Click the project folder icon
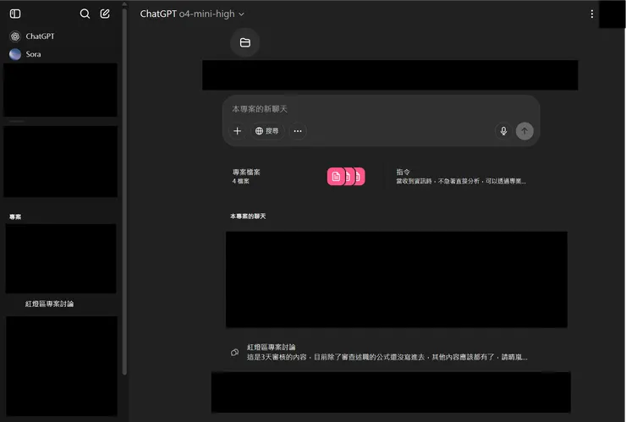626x422 pixels. [245, 42]
